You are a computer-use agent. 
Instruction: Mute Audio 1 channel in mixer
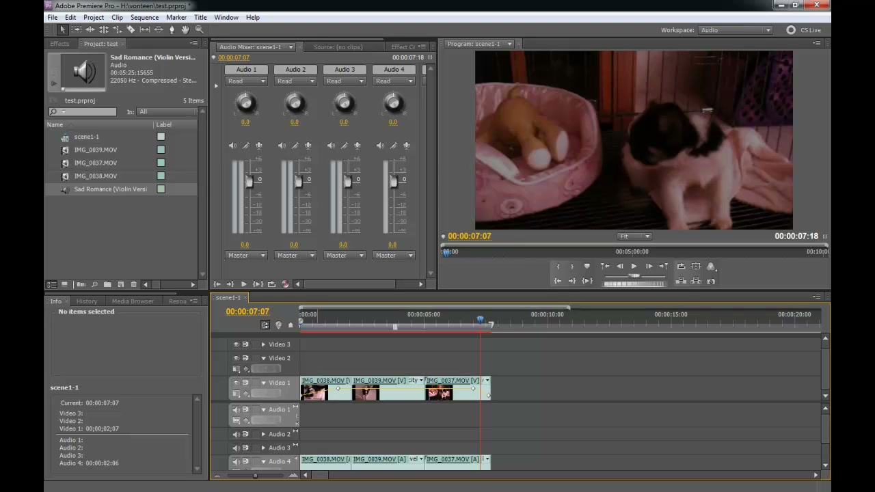click(x=232, y=146)
